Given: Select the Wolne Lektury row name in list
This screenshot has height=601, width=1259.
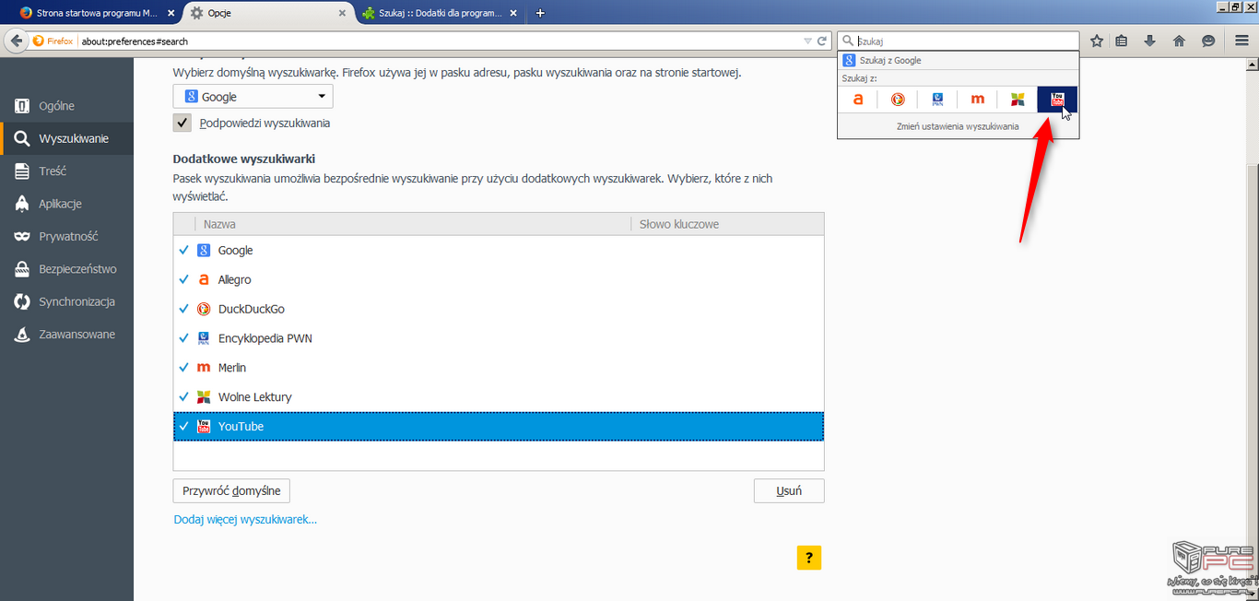Looking at the screenshot, I should (x=255, y=397).
